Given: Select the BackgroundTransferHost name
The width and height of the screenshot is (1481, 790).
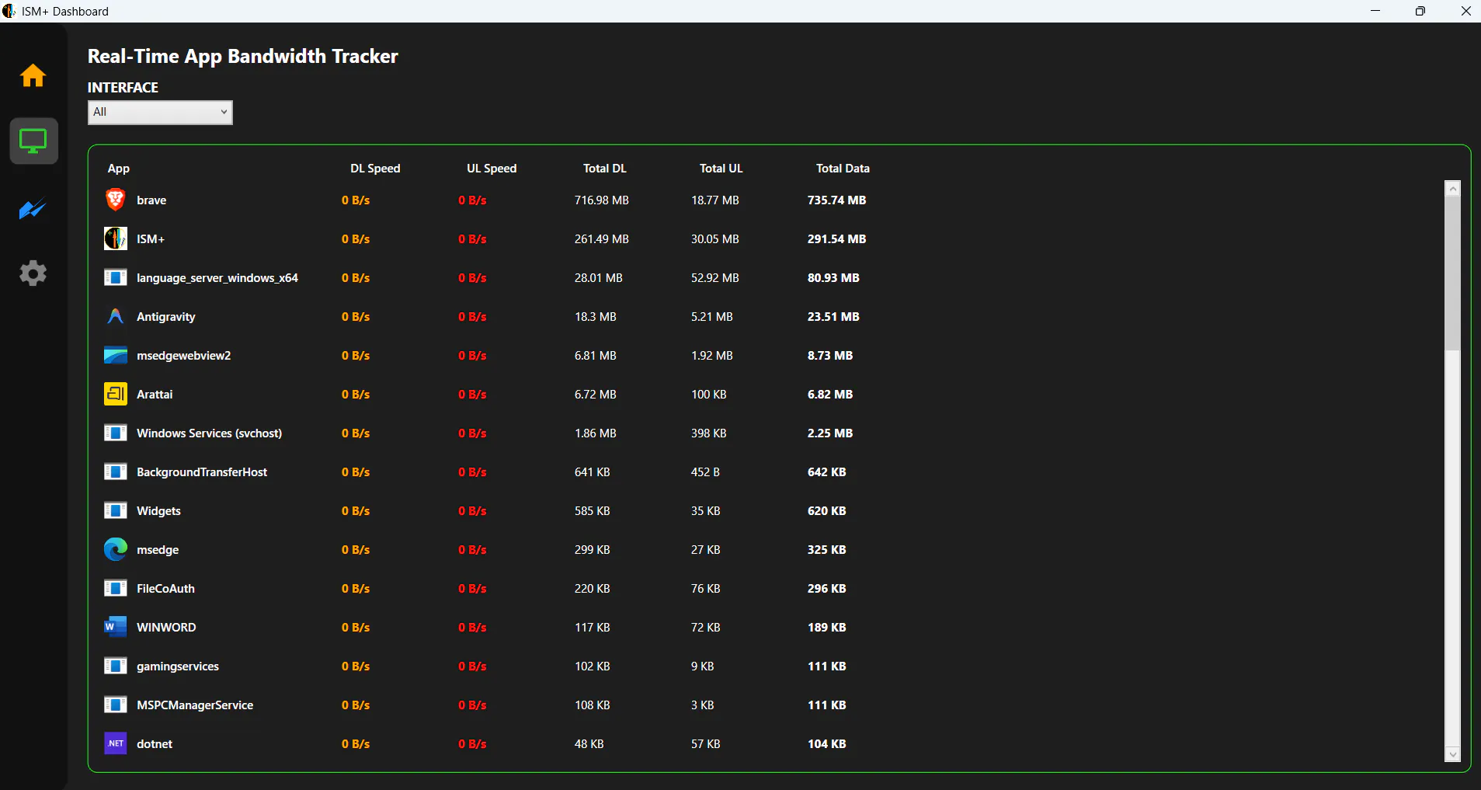Looking at the screenshot, I should tap(202, 472).
